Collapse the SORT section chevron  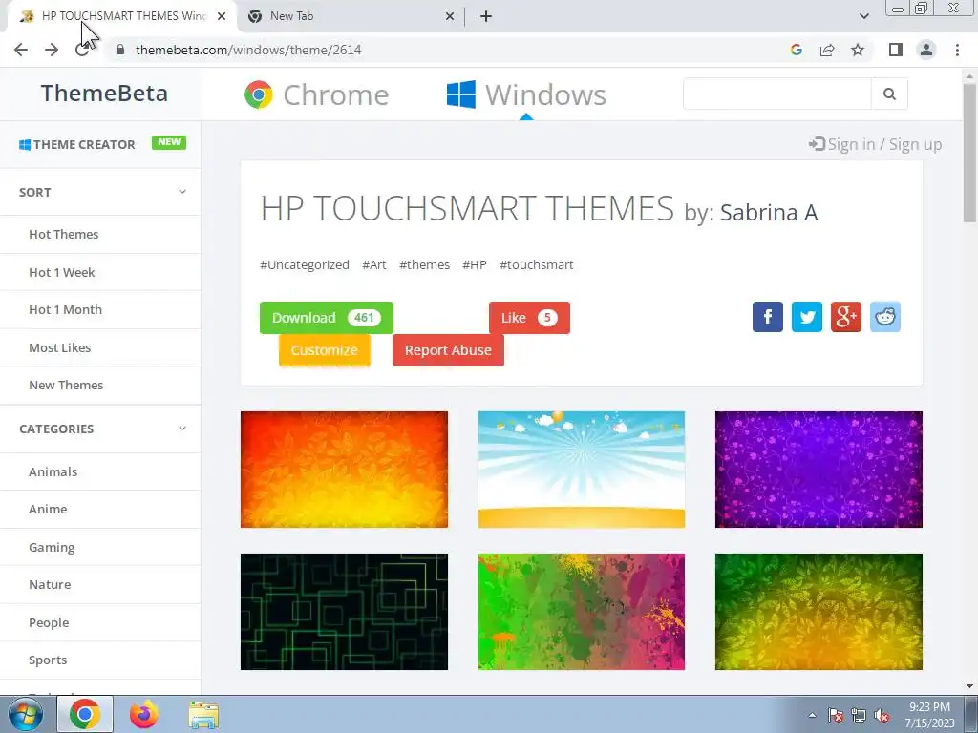pos(182,191)
